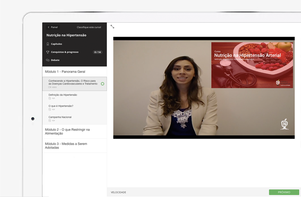Image resolution: width=301 pixels, height=197 pixels.
Task: Click the Nutrição na Hipertensão course title
Action: point(66,35)
